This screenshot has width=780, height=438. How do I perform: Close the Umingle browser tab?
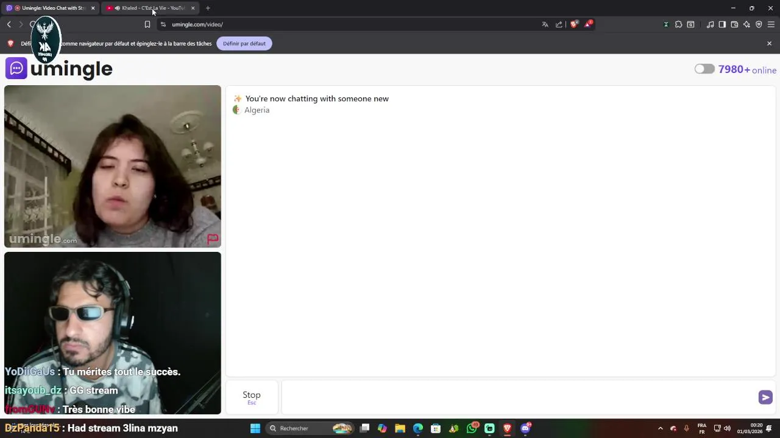tap(93, 8)
